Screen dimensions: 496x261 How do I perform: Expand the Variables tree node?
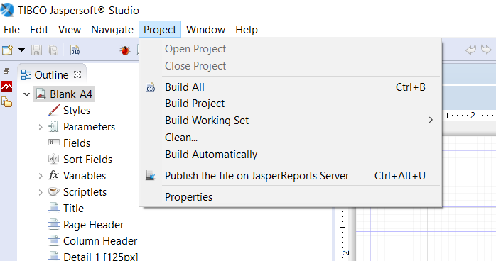click(41, 176)
